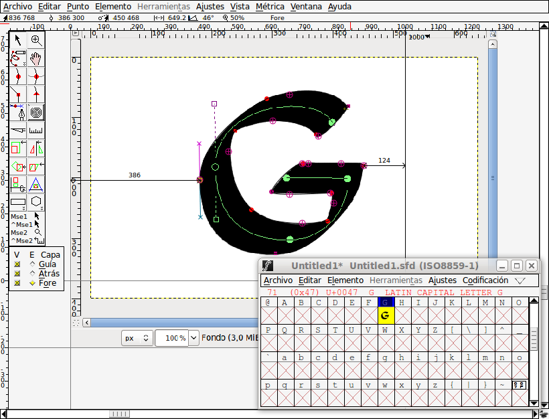Open Archivo menu in the glyph editor
This screenshot has height=419, width=549.
pyautogui.click(x=17, y=7)
